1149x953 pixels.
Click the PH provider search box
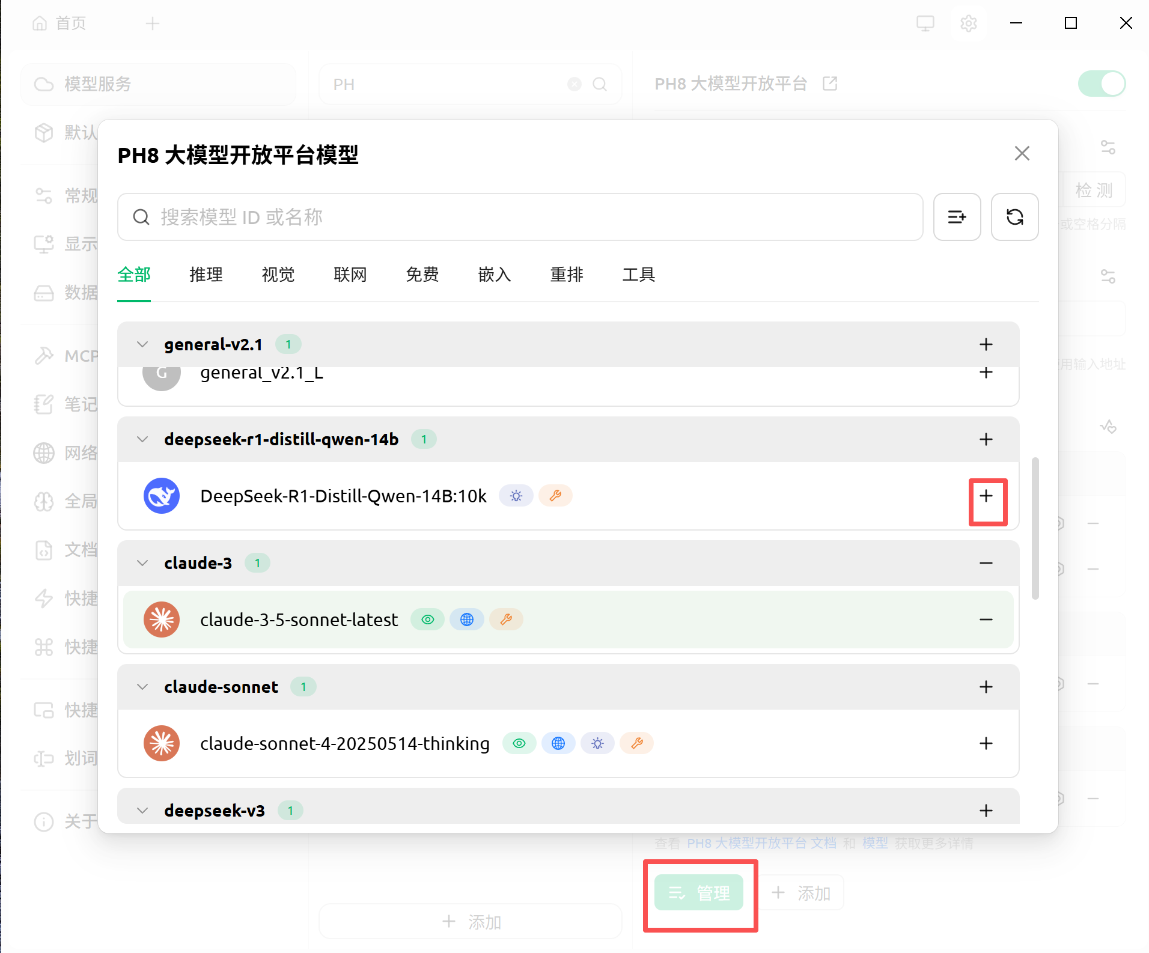pyautogui.click(x=471, y=84)
